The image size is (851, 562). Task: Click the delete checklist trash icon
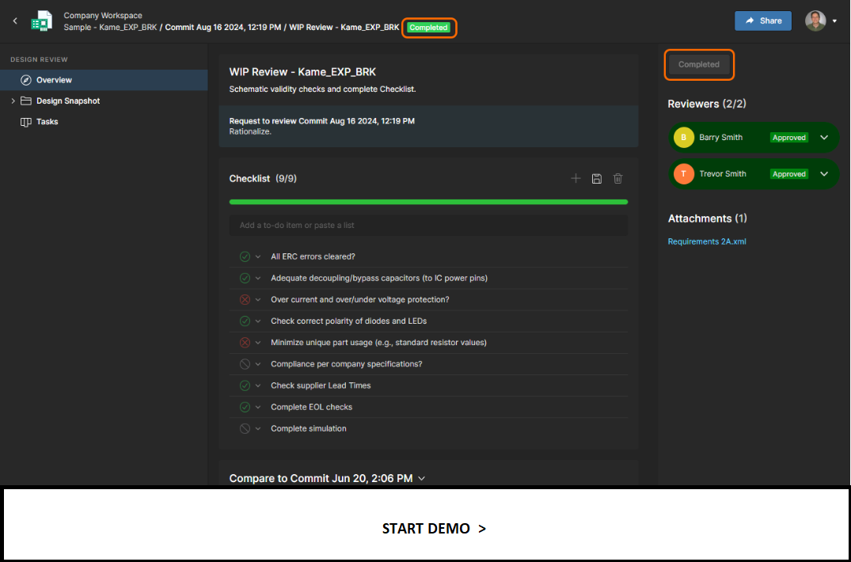[618, 179]
